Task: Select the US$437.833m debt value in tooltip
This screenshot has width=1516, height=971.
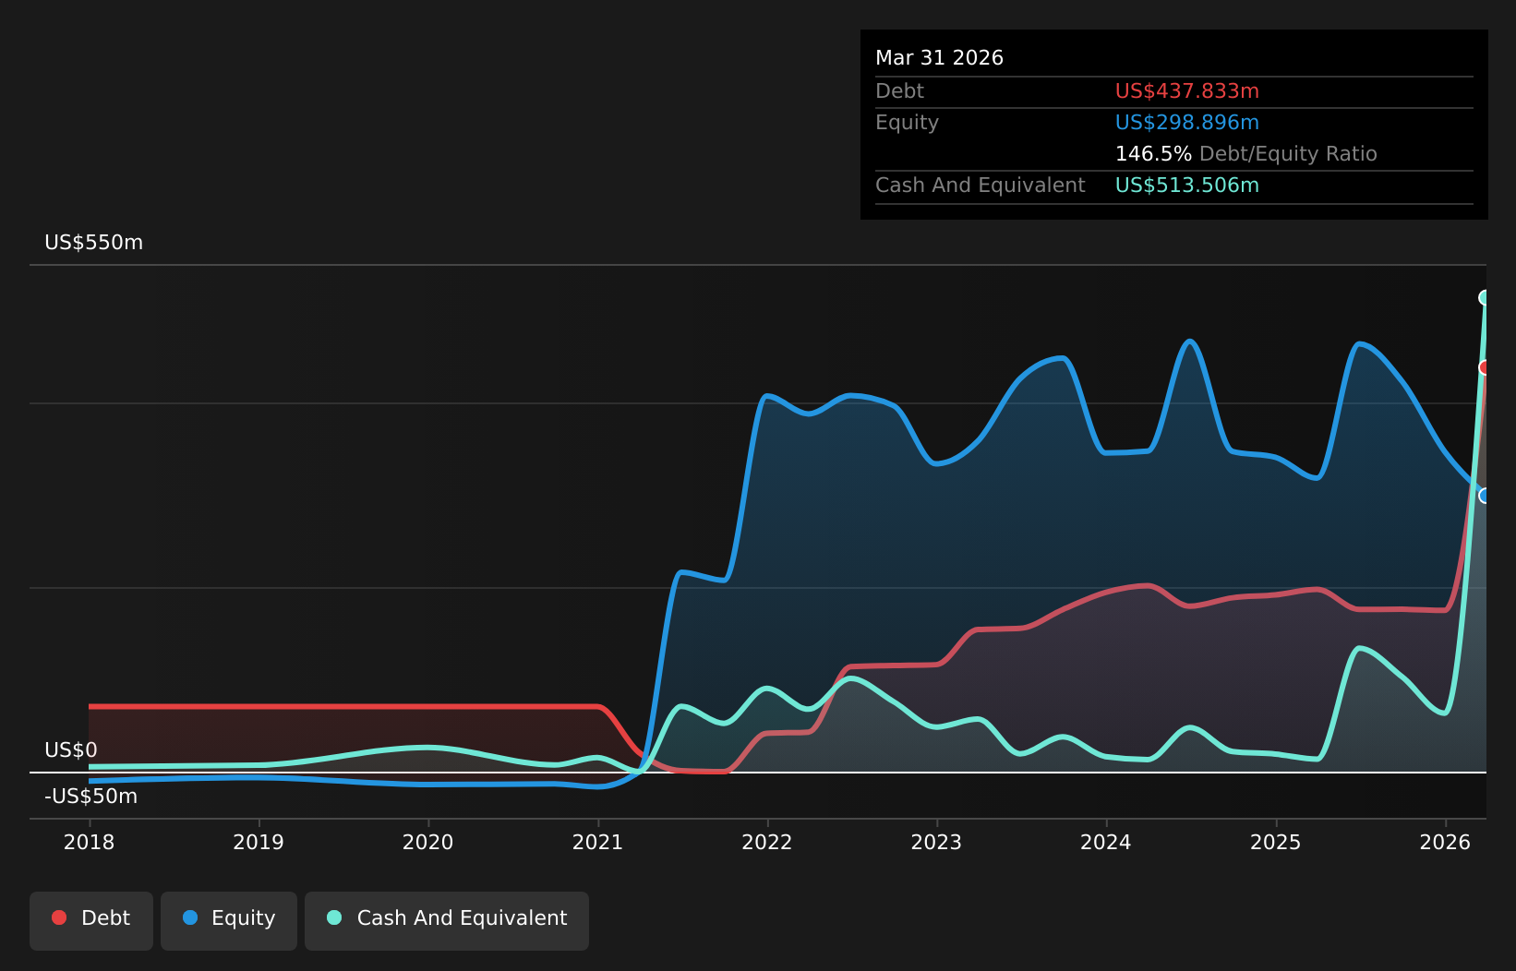Action: pos(1187,91)
